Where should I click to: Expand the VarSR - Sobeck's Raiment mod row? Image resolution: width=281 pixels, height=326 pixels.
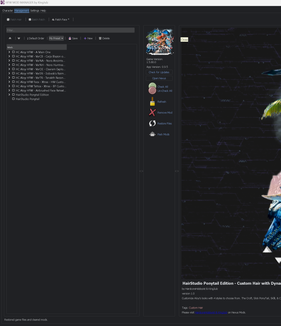pos(9,73)
